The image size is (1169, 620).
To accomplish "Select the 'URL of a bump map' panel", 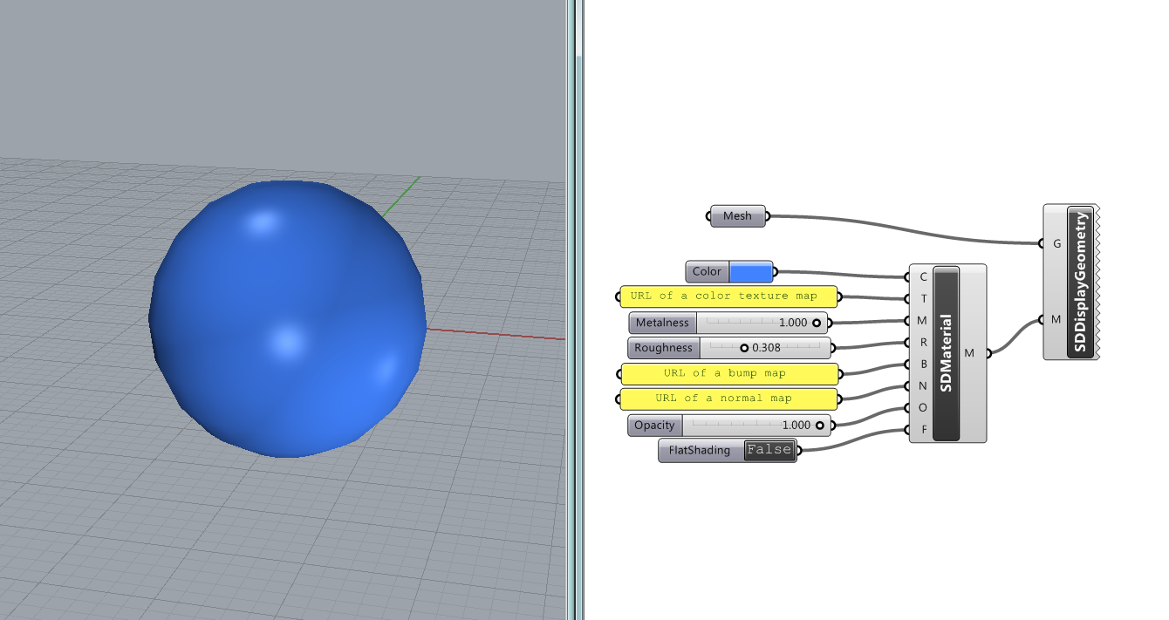I will coord(728,374).
